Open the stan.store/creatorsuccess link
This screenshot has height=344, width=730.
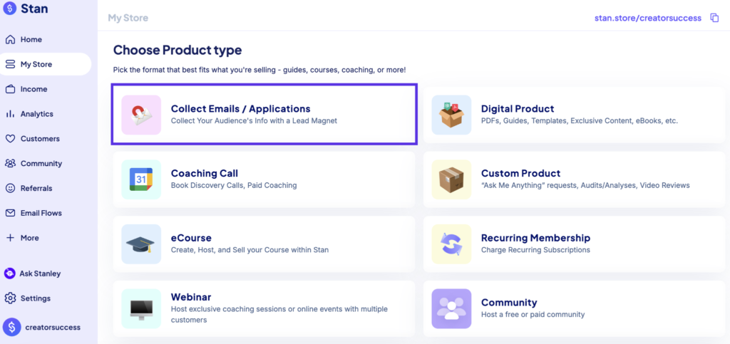pyautogui.click(x=647, y=18)
